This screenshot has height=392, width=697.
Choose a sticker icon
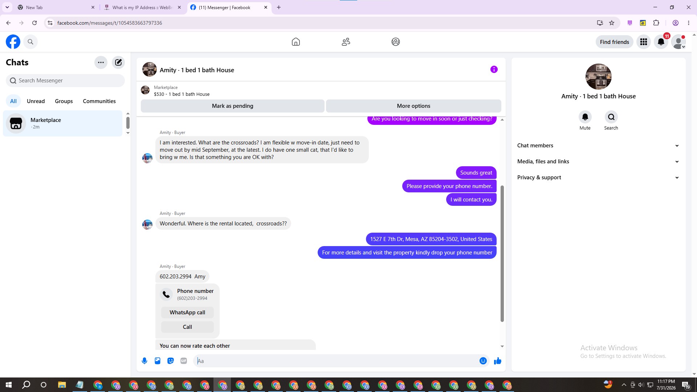point(171,361)
